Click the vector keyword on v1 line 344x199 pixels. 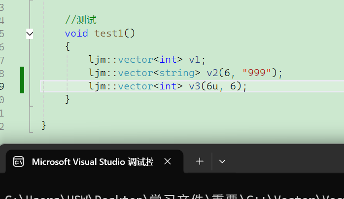(x=136, y=60)
